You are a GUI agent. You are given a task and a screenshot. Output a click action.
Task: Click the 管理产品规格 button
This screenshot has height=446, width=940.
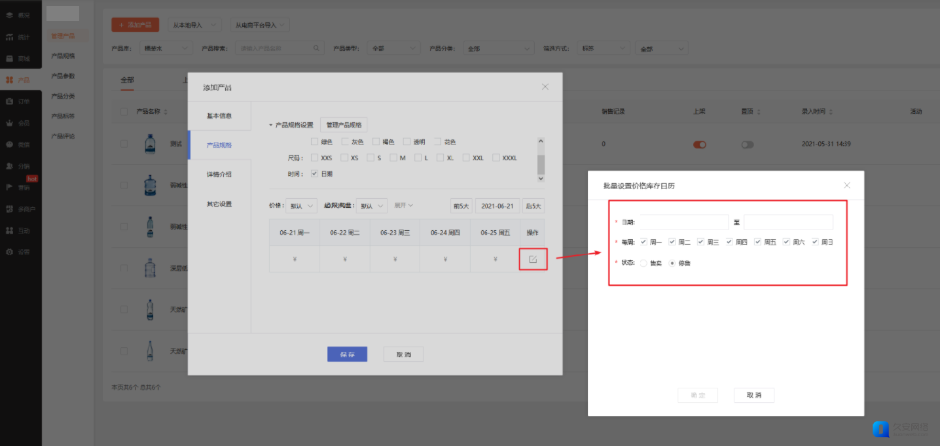click(344, 125)
